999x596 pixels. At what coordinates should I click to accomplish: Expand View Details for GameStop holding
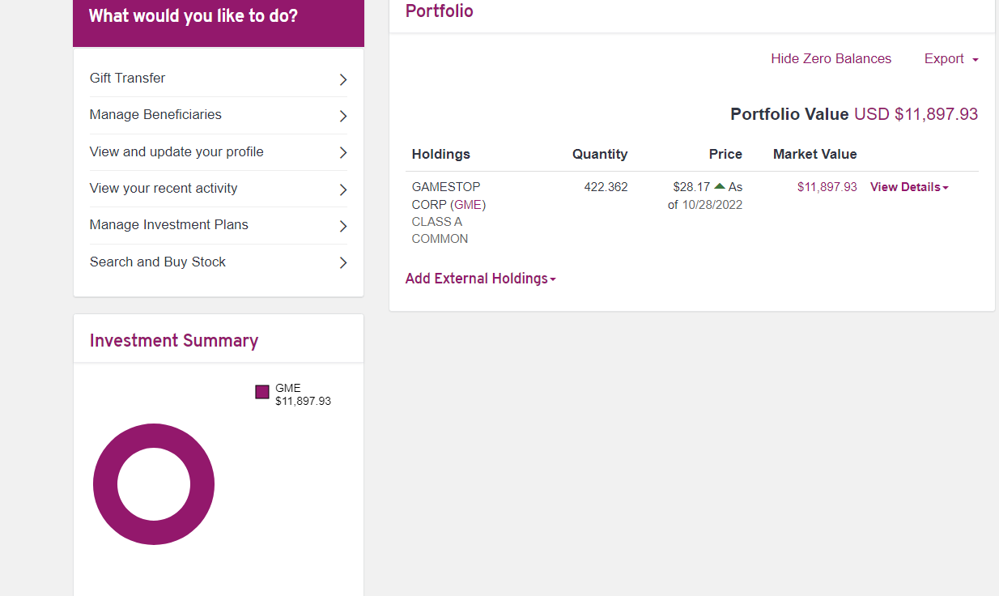click(x=908, y=187)
